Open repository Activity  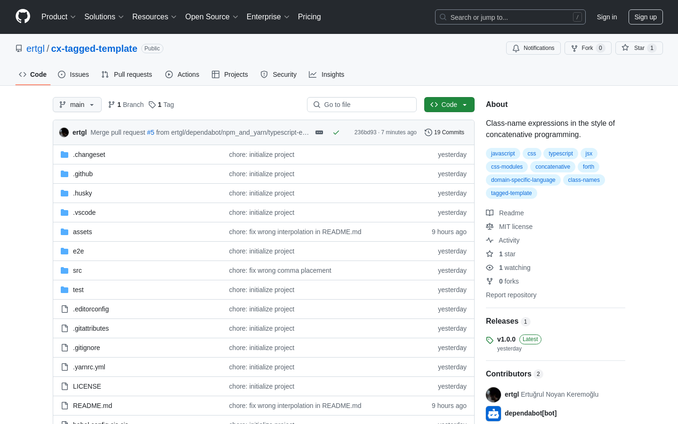coord(503,240)
